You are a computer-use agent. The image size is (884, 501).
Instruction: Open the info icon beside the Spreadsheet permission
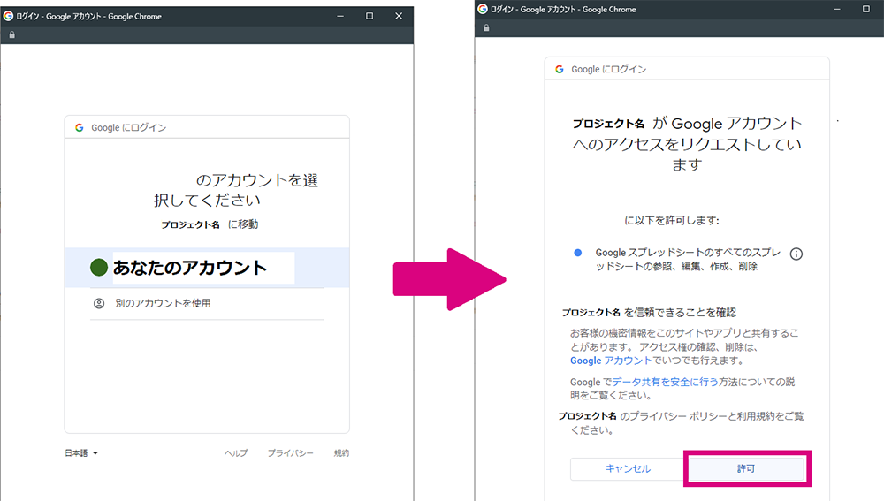796,254
